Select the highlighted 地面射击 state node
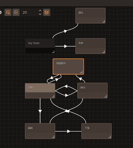This screenshot has height=148, width=133. [68, 66]
